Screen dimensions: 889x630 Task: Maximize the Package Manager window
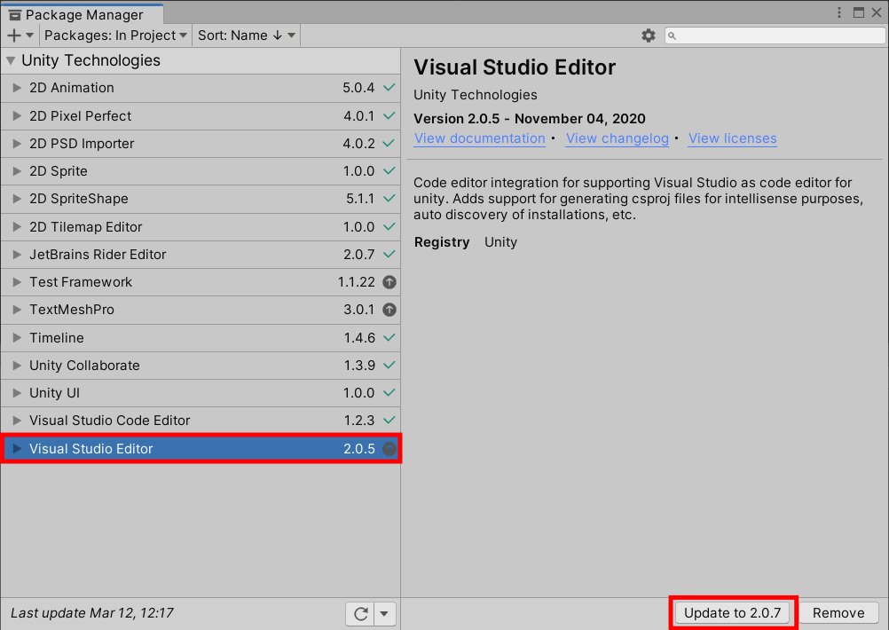pos(859,12)
